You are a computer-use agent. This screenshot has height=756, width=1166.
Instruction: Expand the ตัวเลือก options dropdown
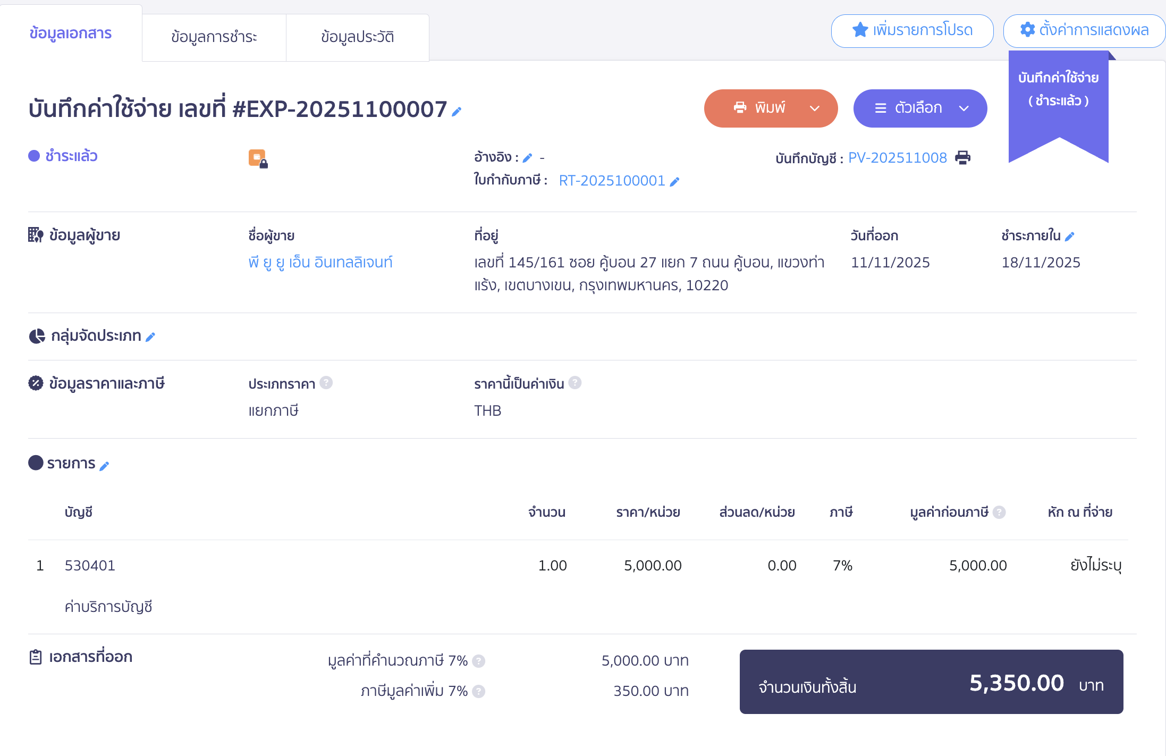[965, 108]
